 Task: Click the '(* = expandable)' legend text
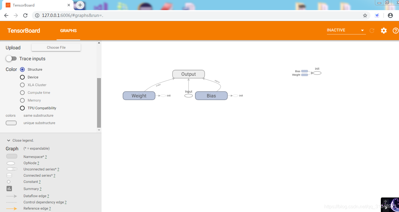pos(37,148)
